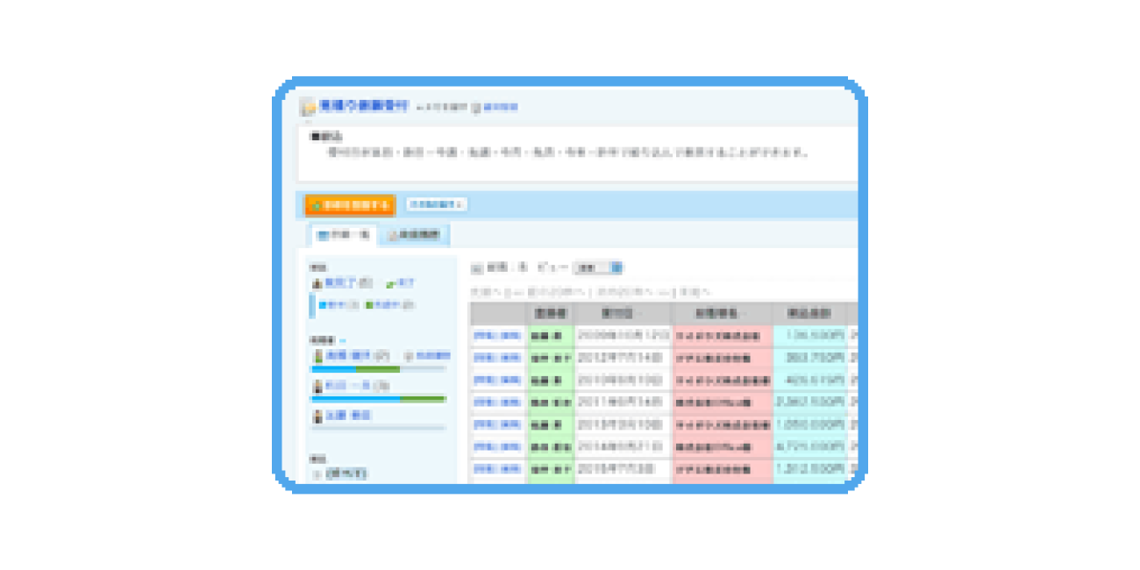1140x570 pixels.
Task: Click the green checkmark status icon in the sidebar
Action: pyautogui.click(x=390, y=283)
